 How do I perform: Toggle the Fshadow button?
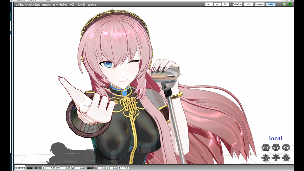click(x=237, y=4)
